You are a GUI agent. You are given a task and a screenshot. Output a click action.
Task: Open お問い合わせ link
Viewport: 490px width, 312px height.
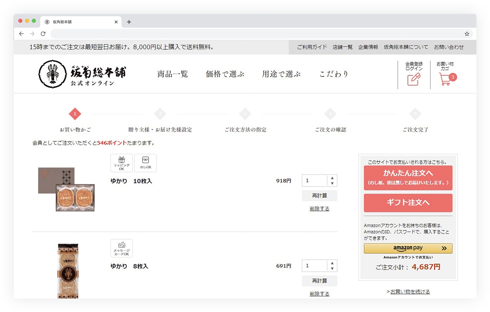click(449, 47)
